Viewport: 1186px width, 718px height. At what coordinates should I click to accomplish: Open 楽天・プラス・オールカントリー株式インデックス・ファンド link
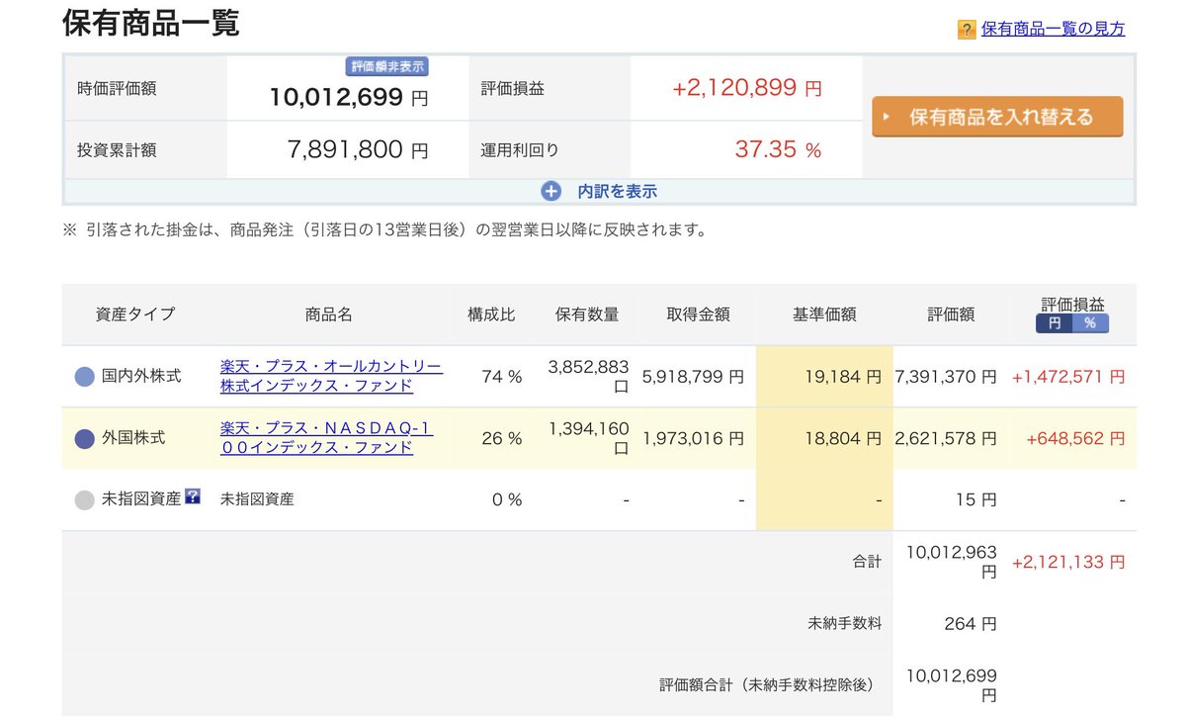[x=331, y=376]
